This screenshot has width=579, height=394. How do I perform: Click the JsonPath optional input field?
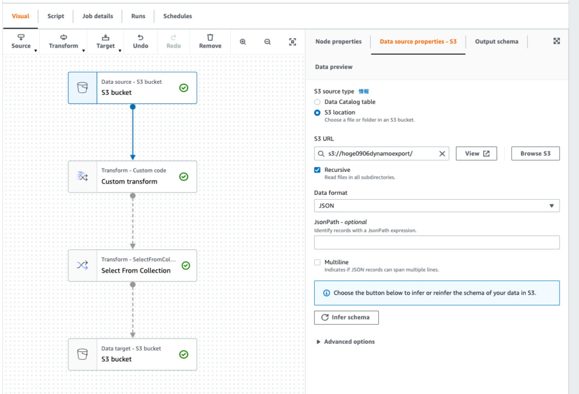[437, 243]
